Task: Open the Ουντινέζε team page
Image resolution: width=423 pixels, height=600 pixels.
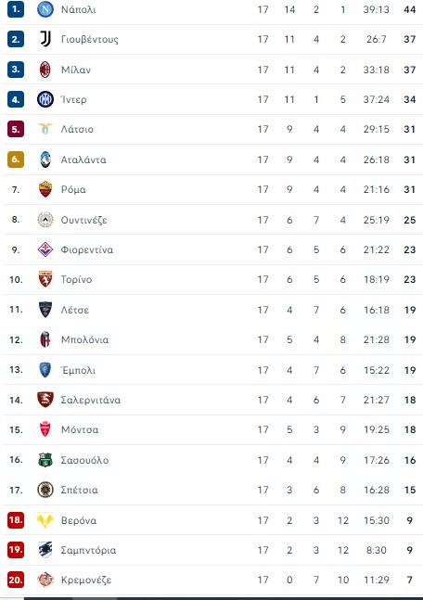Action: point(83,220)
